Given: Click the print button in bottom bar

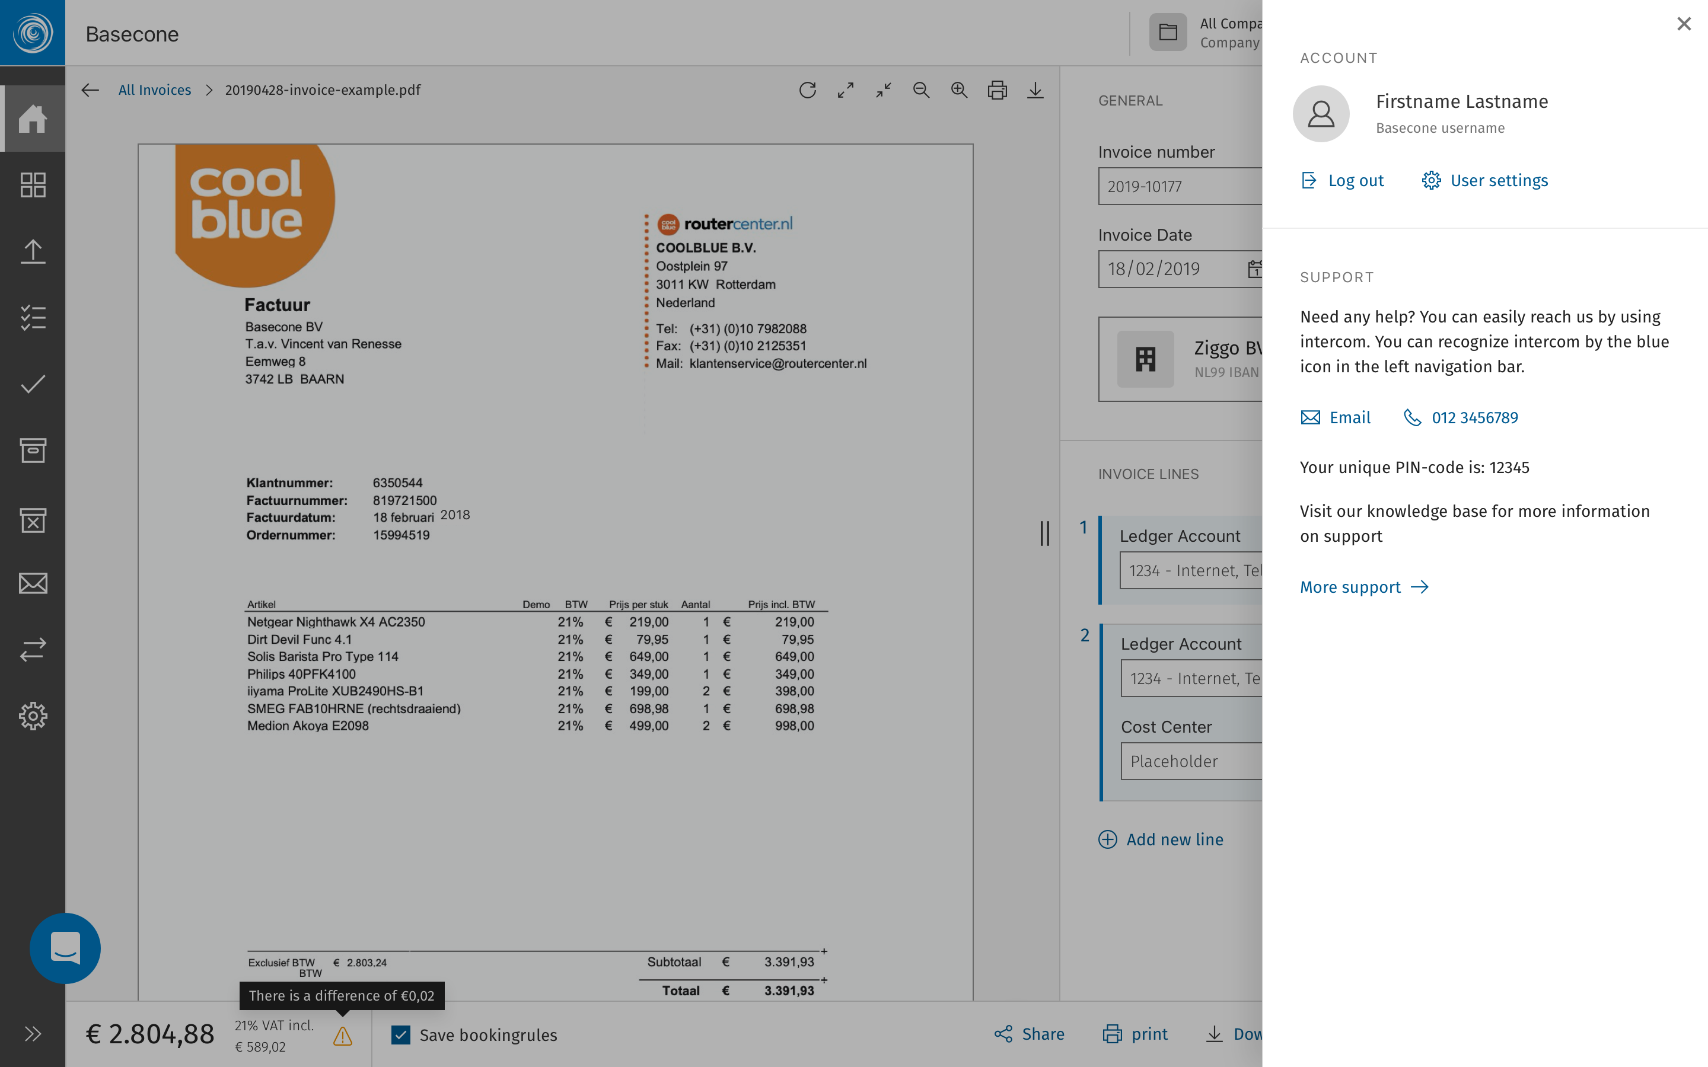Looking at the screenshot, I should 1135,1034.
